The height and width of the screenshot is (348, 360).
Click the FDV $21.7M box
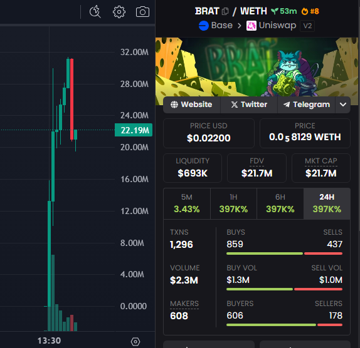[x=257, y=168]
